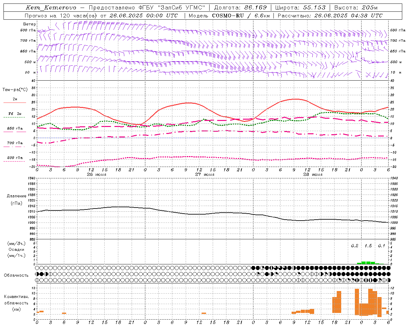Click the solid red 2м legend line
This screenshot has width=407, height=325.
click(15, 103)
